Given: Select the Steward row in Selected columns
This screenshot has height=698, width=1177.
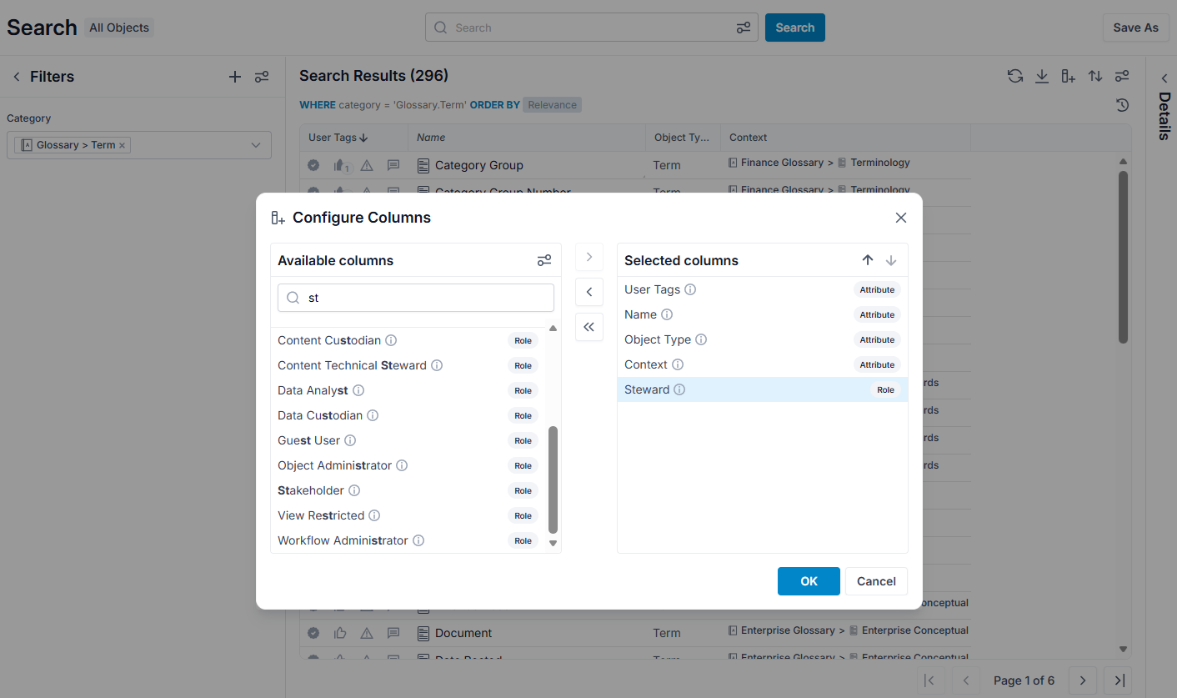Looking at the screenshot, I should (762, 389).
